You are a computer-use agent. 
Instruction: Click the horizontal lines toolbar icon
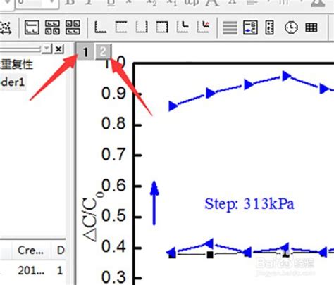(x=230, y=27)
